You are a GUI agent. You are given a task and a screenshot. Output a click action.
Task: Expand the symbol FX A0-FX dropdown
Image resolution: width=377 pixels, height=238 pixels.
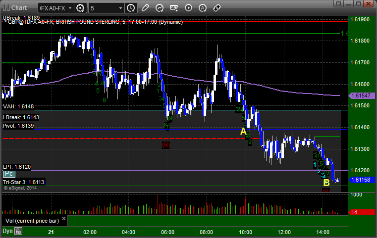[x=70, y=8]
